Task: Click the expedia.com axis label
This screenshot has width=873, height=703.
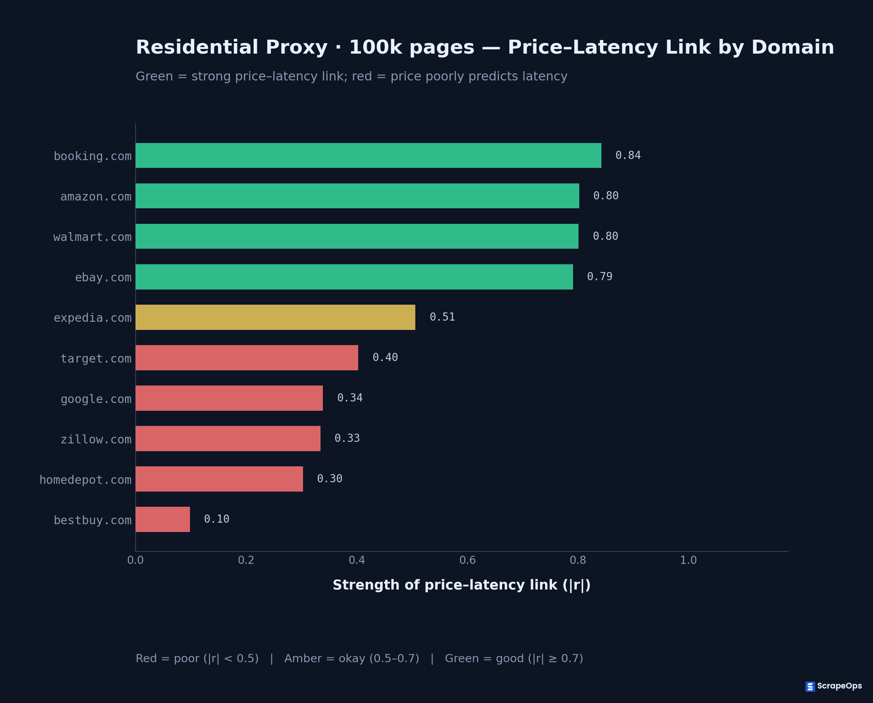Action: click(x=93, y=318)
